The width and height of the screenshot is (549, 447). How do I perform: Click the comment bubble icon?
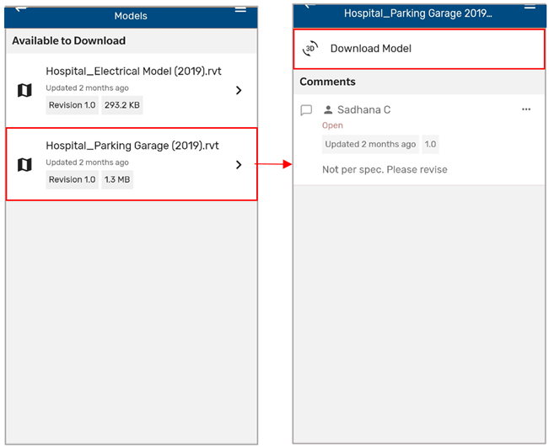[x=306, y=110]
